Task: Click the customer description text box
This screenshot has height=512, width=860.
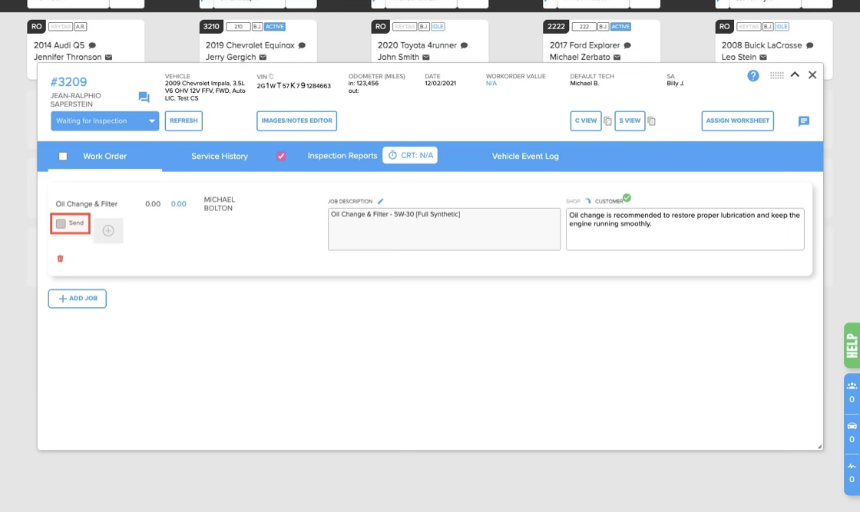Action: [685, 230]
